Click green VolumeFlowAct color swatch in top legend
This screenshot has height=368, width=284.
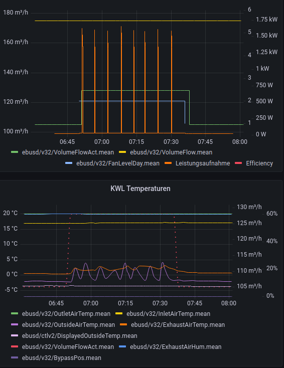coord(15,152)
